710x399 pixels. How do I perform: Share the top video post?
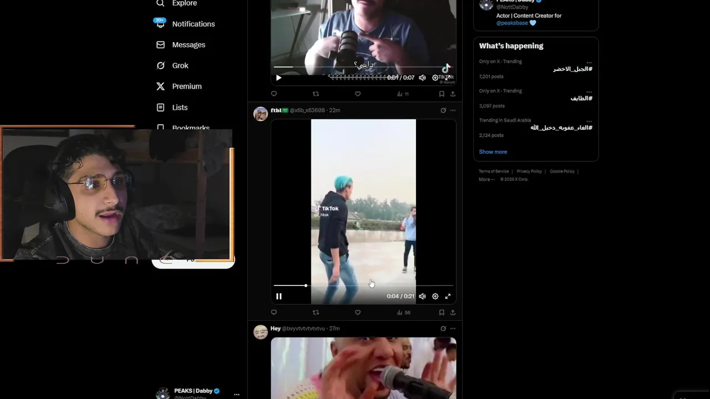[x=453, y=94]
